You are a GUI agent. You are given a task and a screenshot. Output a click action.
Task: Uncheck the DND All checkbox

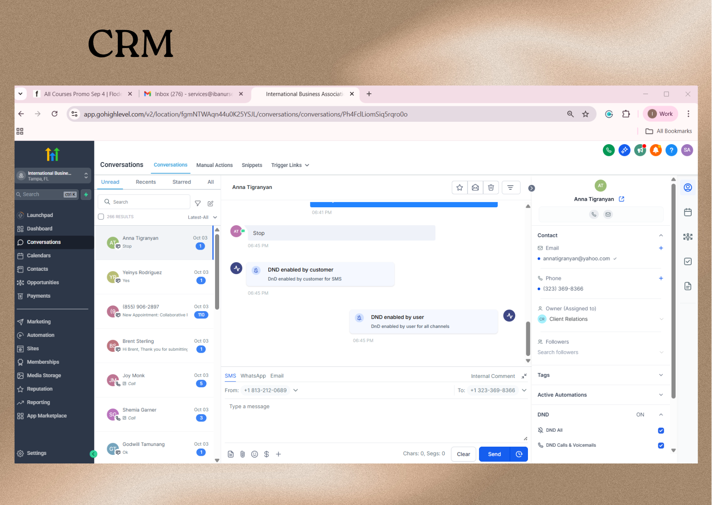coord(661,430)
